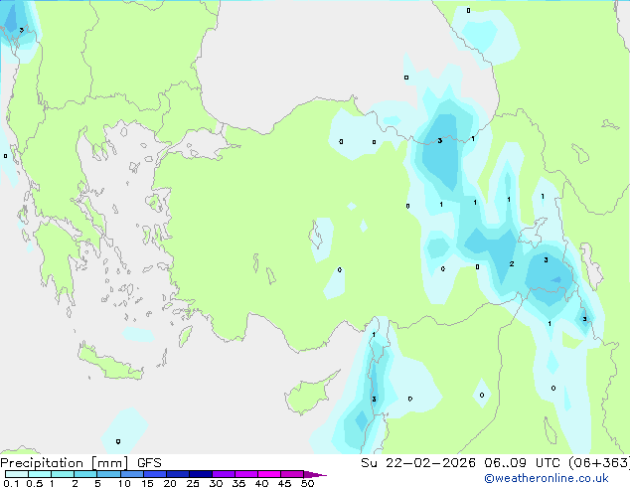
Task: Click the 1 to 2 mm legend swatch
Action: coord(63,474)
